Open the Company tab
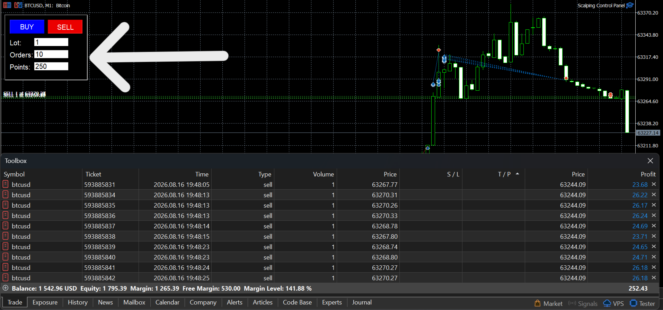663x310 pixels. [x=203, y=302]
